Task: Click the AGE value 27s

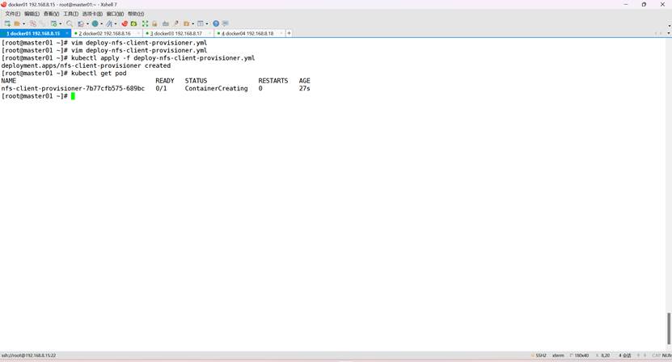Action: (304, 88)
